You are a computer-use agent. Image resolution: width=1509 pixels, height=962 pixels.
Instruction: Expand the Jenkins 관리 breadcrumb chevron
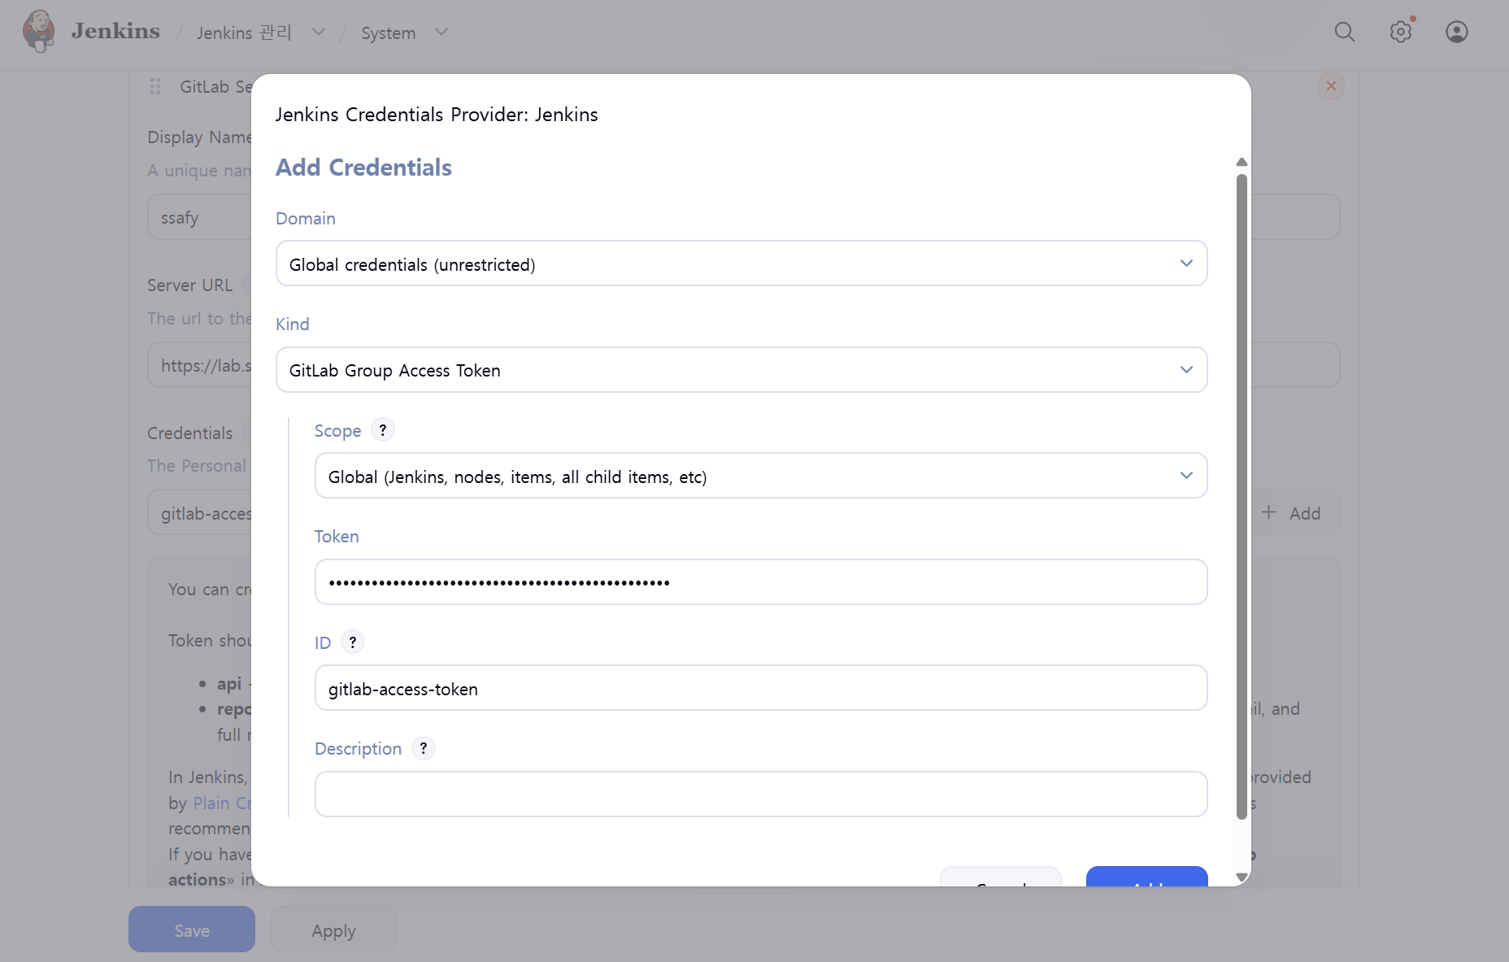click(x=319, y=33)
